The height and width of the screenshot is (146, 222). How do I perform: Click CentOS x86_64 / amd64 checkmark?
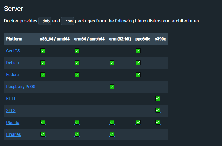coord(43,51)
